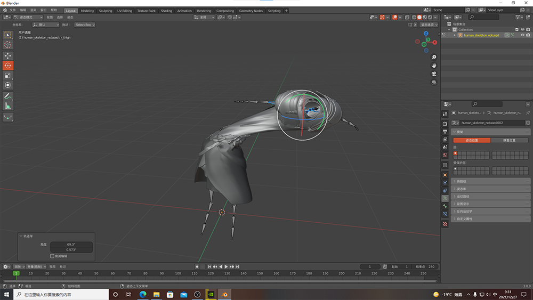Open the Global transform orientation dropdown
533x300 pixels.
click(x=204, y=18)
